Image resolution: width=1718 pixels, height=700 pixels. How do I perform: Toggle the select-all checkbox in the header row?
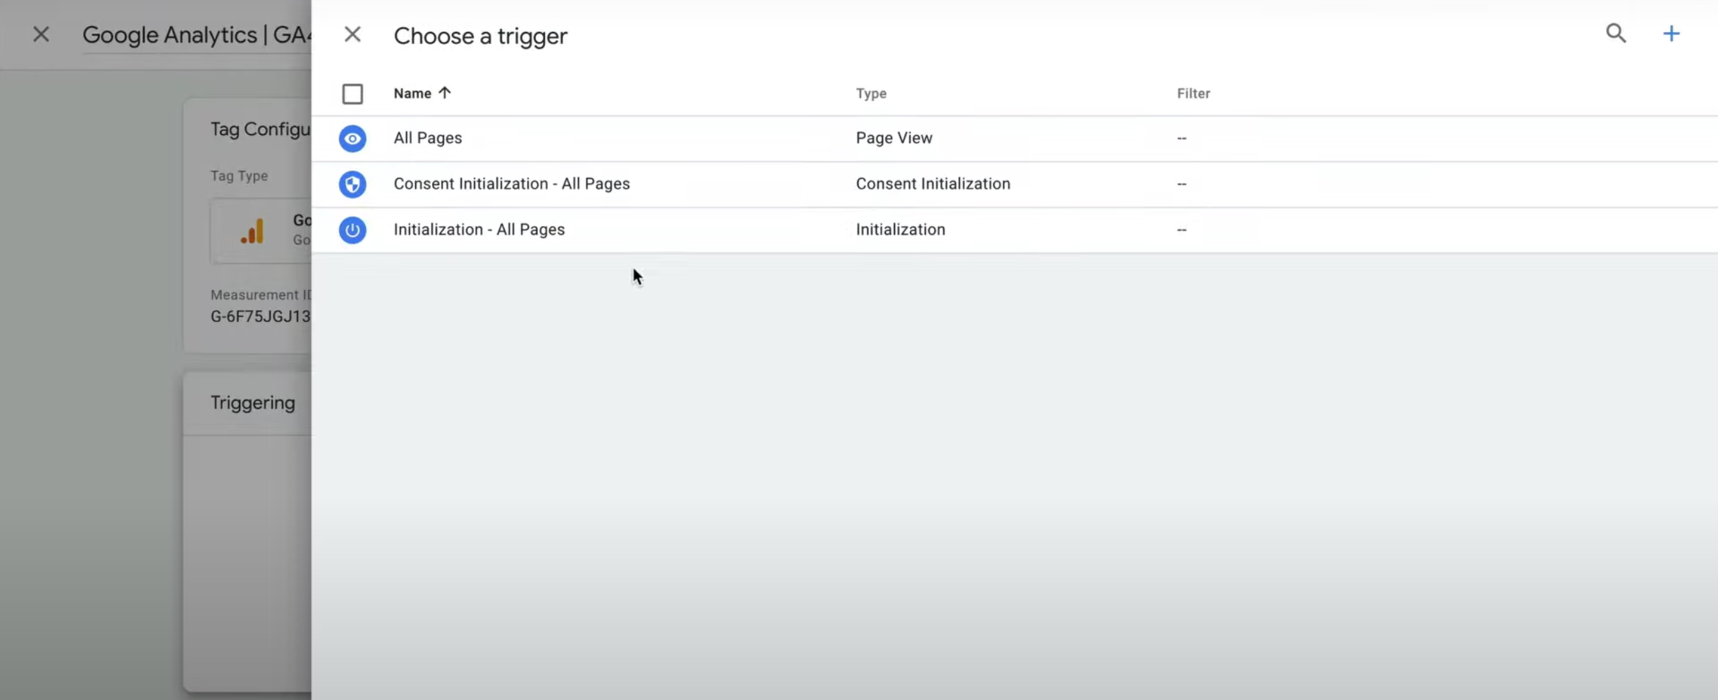[x=353, y=94]
